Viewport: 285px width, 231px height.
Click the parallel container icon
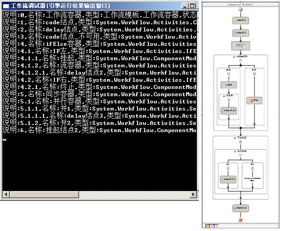pos(240,155)
